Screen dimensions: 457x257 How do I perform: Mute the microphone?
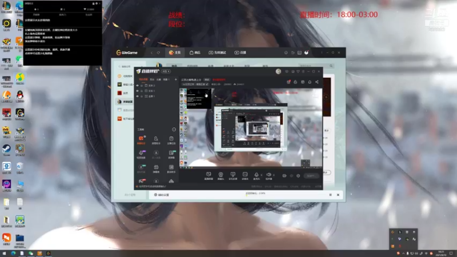pos(256,176)
